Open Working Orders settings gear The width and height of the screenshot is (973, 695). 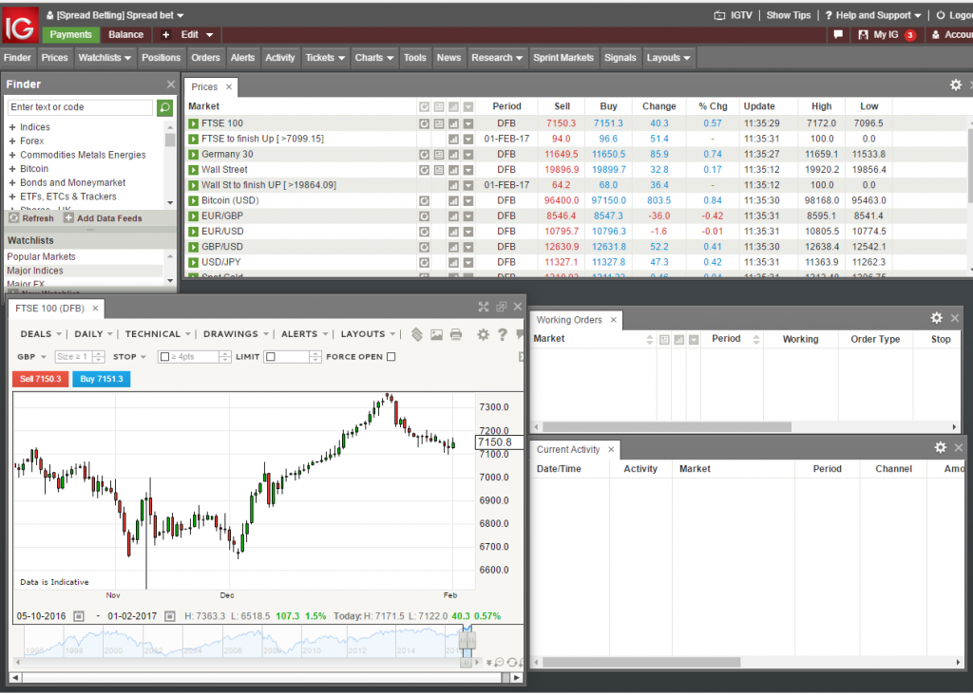(936, 318)
